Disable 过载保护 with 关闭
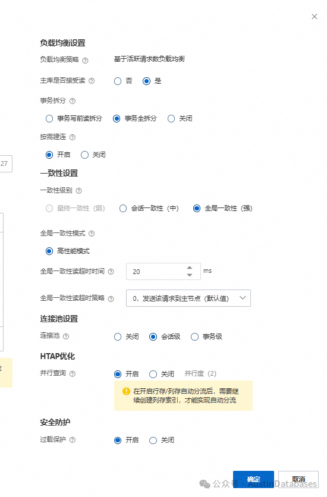 [x=153, y=441]
